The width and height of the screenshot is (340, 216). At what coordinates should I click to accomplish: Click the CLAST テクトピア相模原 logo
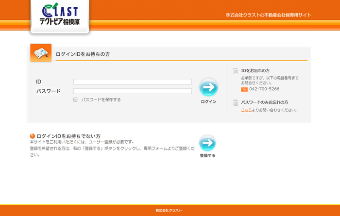click(60, 15)
